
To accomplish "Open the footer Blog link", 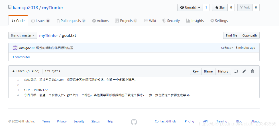I will pos(239,121).
